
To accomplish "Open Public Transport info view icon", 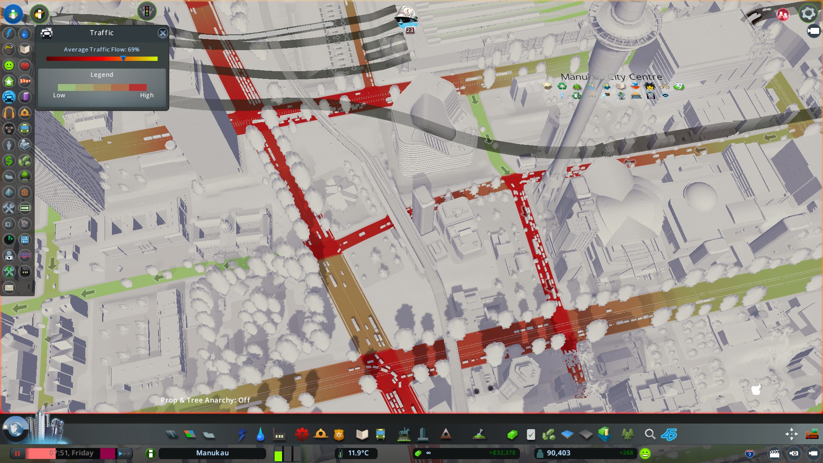I will pyautogui.click(x=25, y=128).
